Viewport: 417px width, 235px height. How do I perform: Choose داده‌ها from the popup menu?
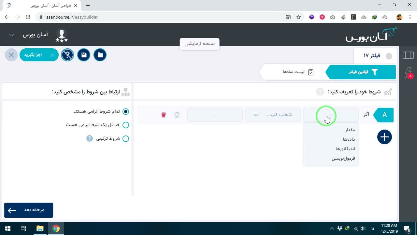pyautogui.click(x=349, y=139)
